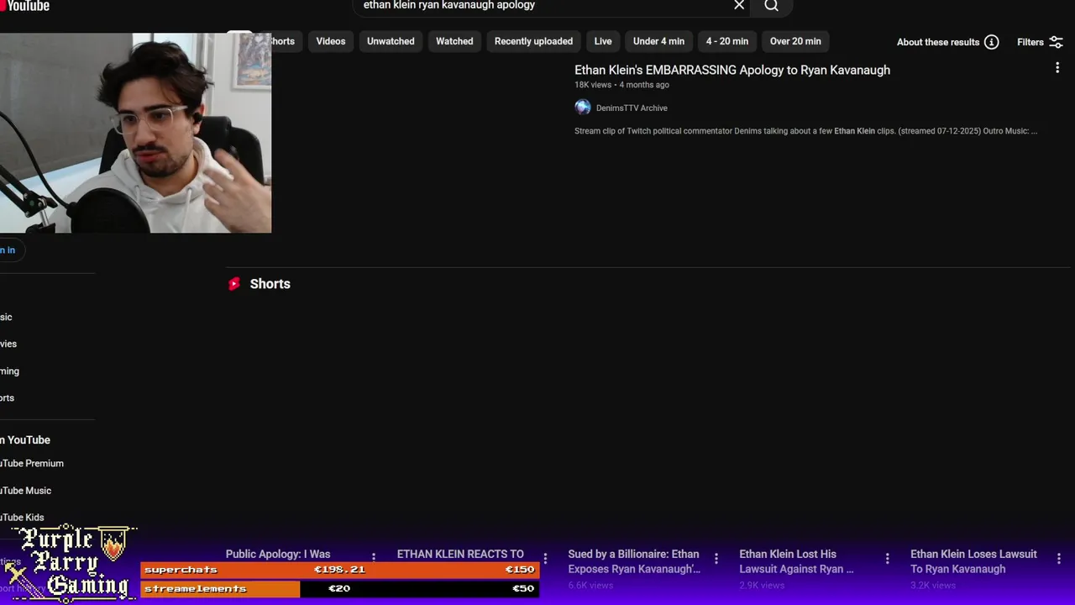This screenshot has height=605, width=1075.
Task: Click About these results text
Action: (x=938, y=42)
